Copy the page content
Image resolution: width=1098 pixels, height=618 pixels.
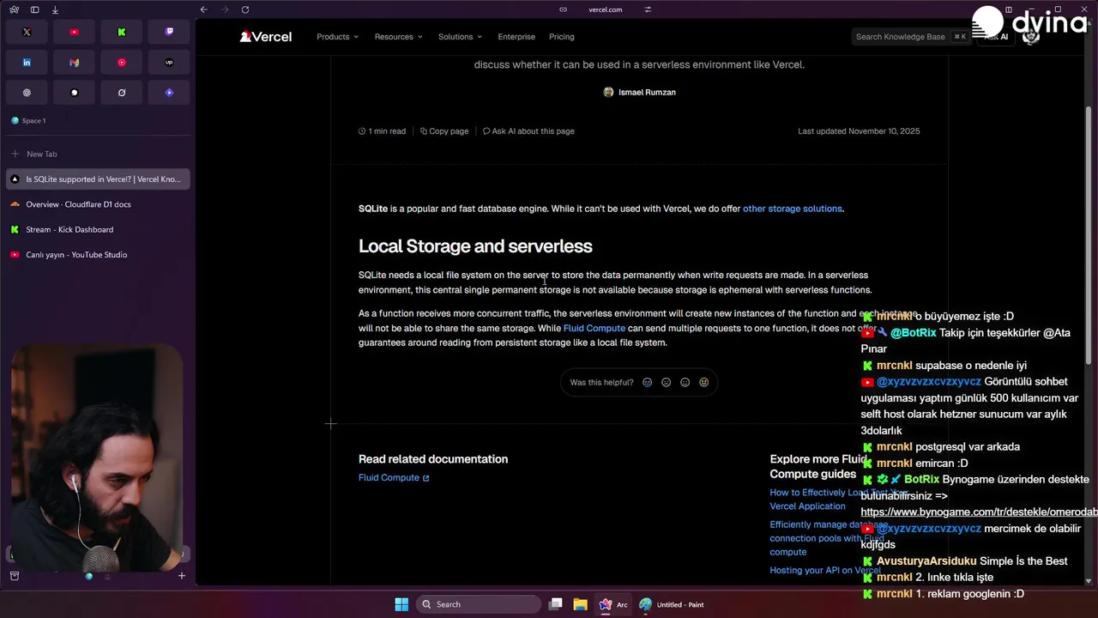(x=444, y=131)
